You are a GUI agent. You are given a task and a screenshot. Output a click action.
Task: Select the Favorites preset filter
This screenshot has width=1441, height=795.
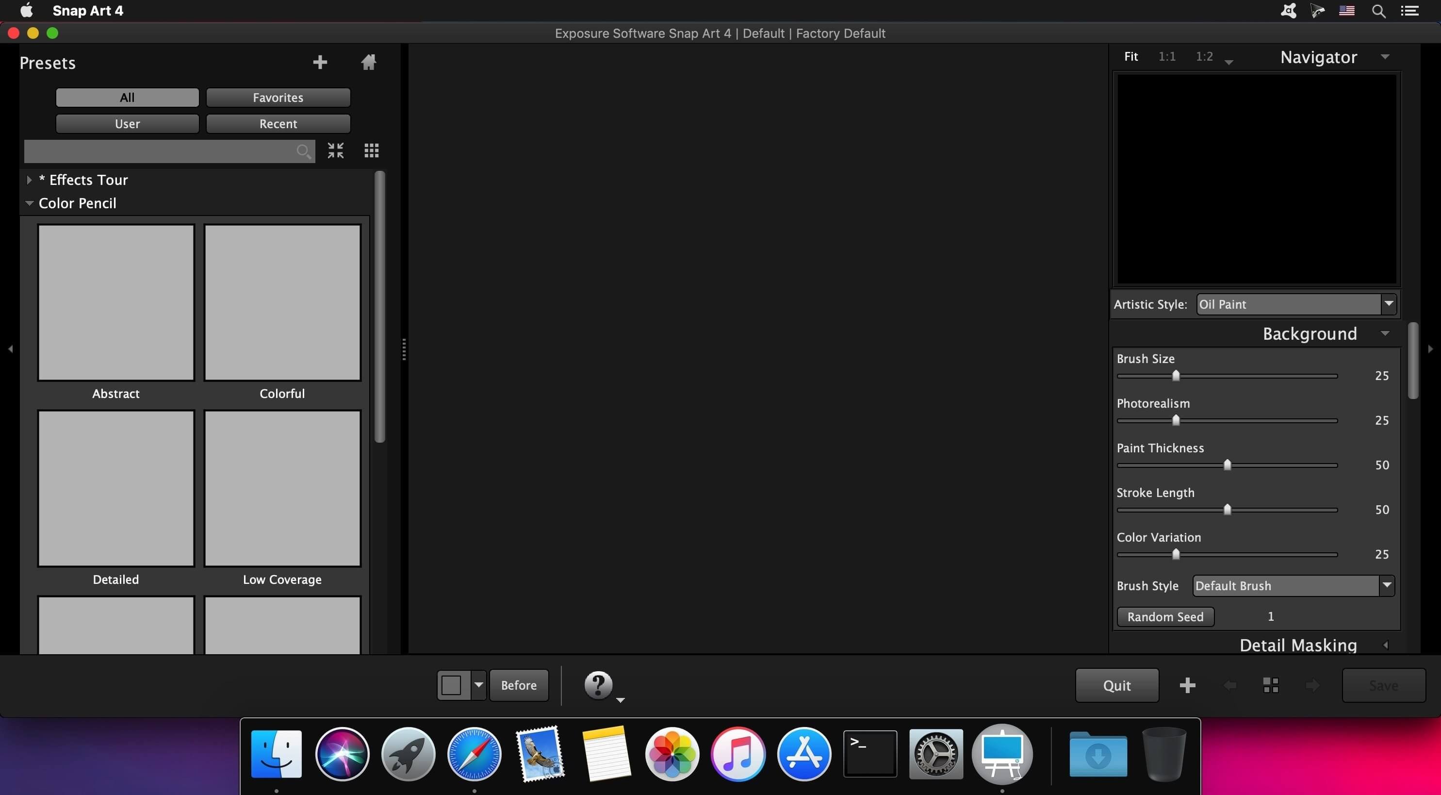click(x=278, y=98)
